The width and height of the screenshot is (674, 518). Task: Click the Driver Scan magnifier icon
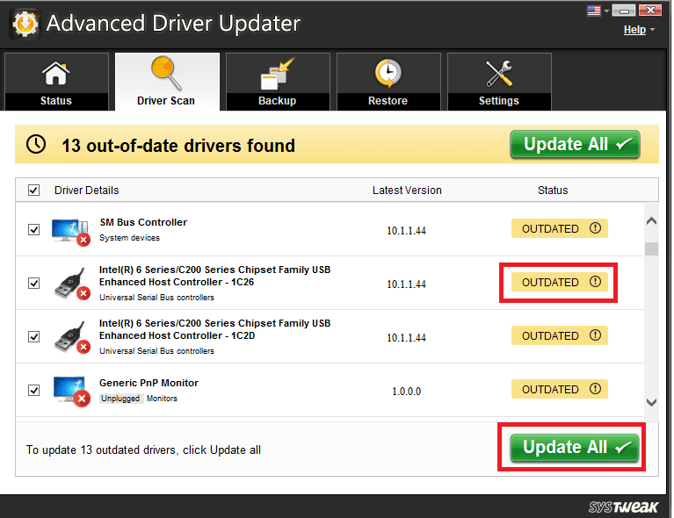point(166,73)
